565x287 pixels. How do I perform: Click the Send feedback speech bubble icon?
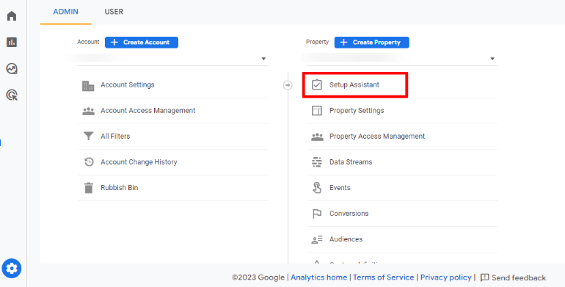(x=484, y=277)
